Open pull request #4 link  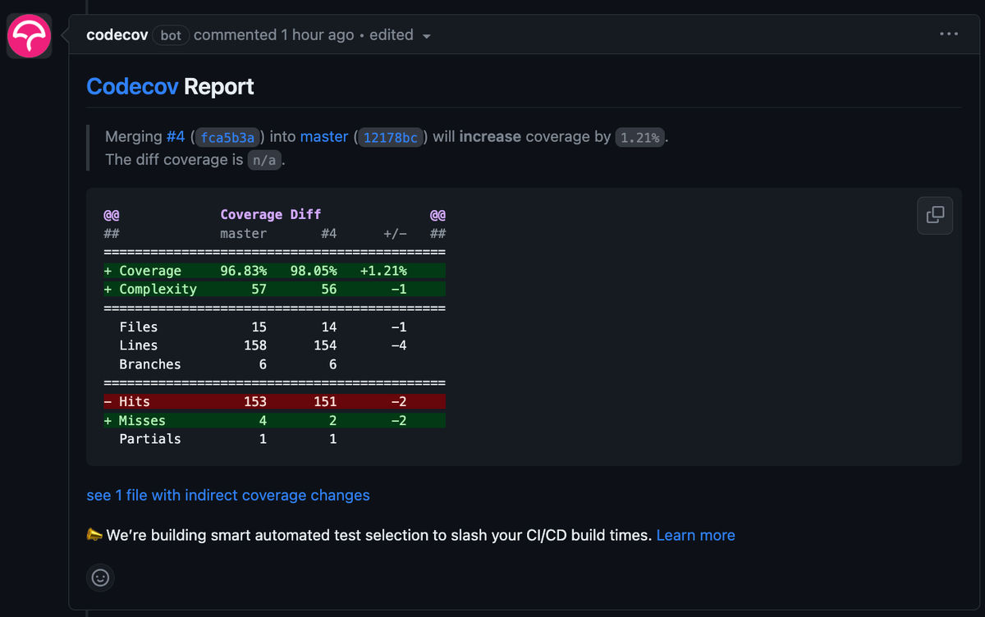pyautogui.click(x=176, y=137)
